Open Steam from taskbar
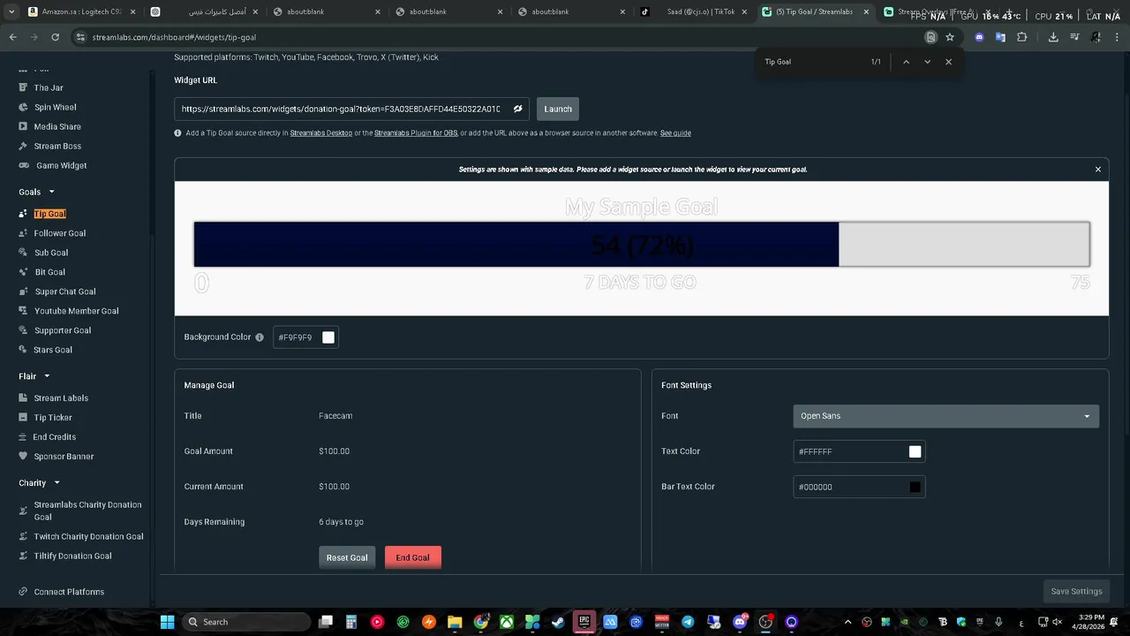Screen dimensions: 1130x636 (x=558, y=622)
